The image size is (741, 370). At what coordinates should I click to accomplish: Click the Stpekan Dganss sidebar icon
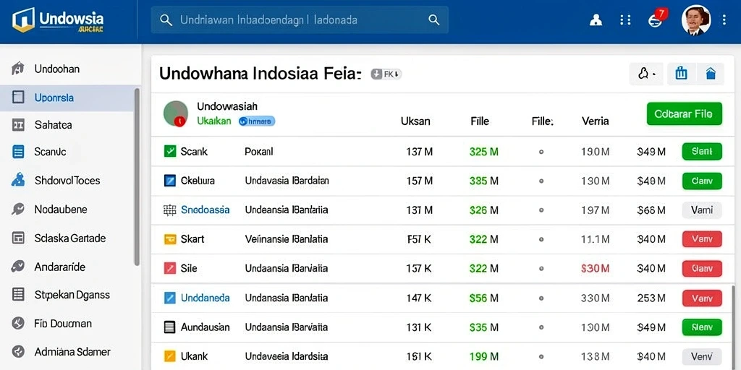(18, 295)
